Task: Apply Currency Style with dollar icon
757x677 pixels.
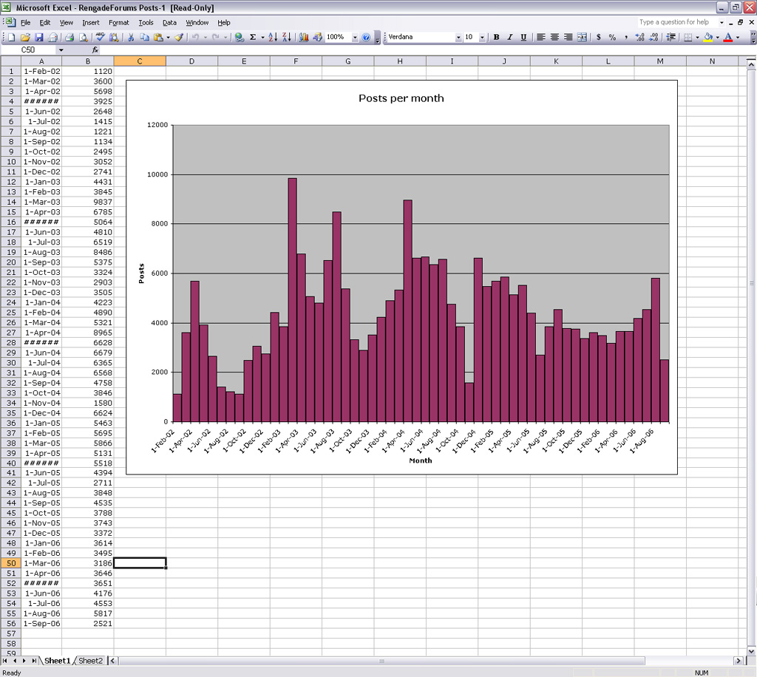Action: pos(598,37)
